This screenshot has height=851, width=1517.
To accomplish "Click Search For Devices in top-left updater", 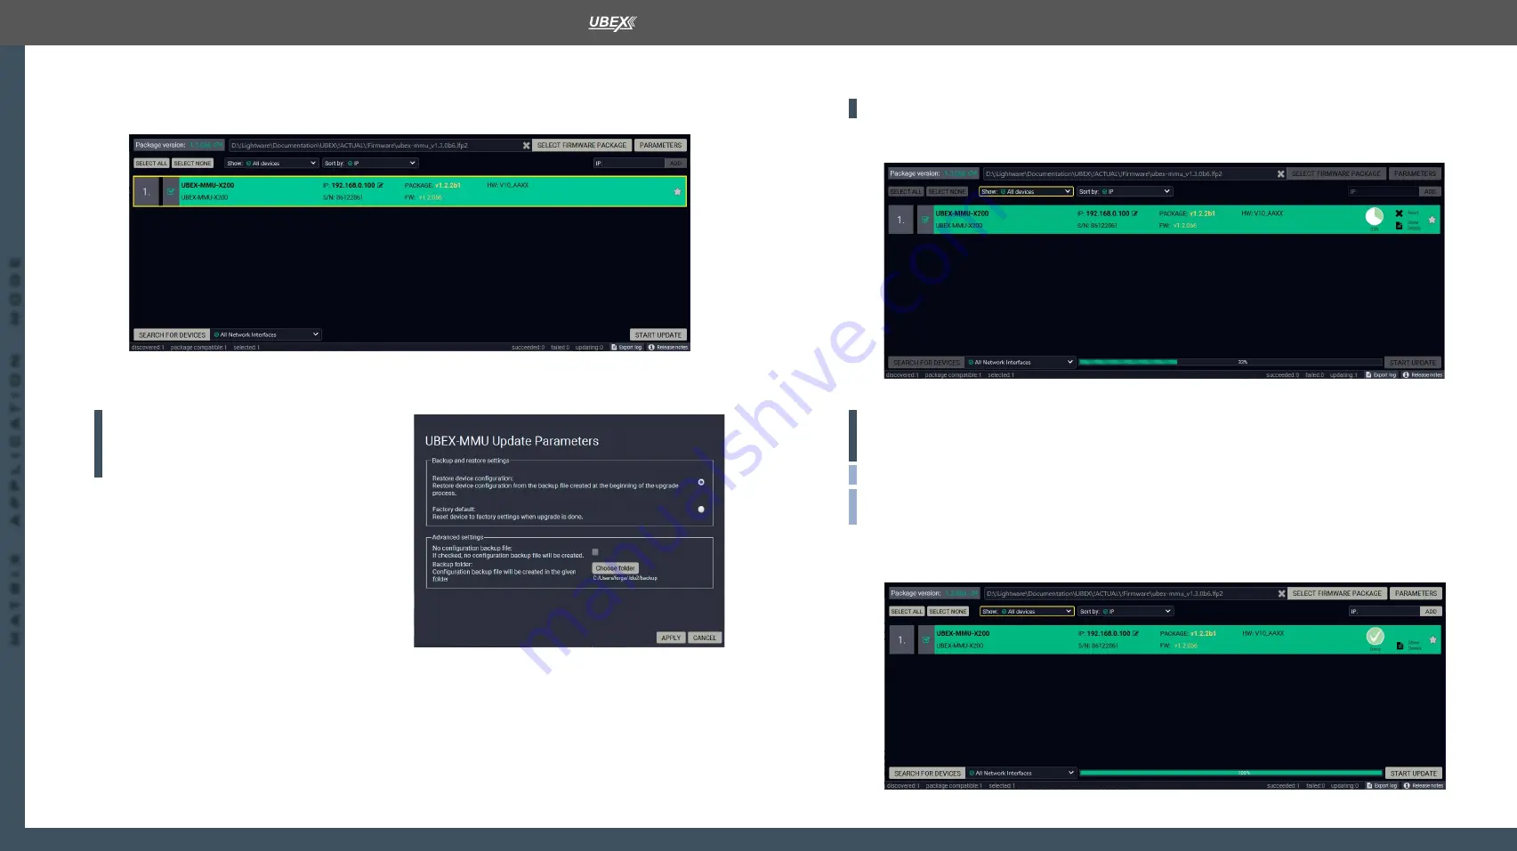I will [172, 335].
